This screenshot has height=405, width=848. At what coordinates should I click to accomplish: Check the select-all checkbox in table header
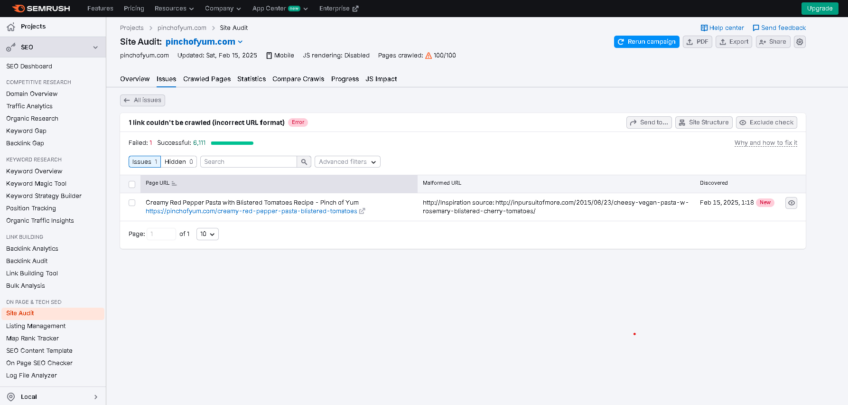(132, 184)
